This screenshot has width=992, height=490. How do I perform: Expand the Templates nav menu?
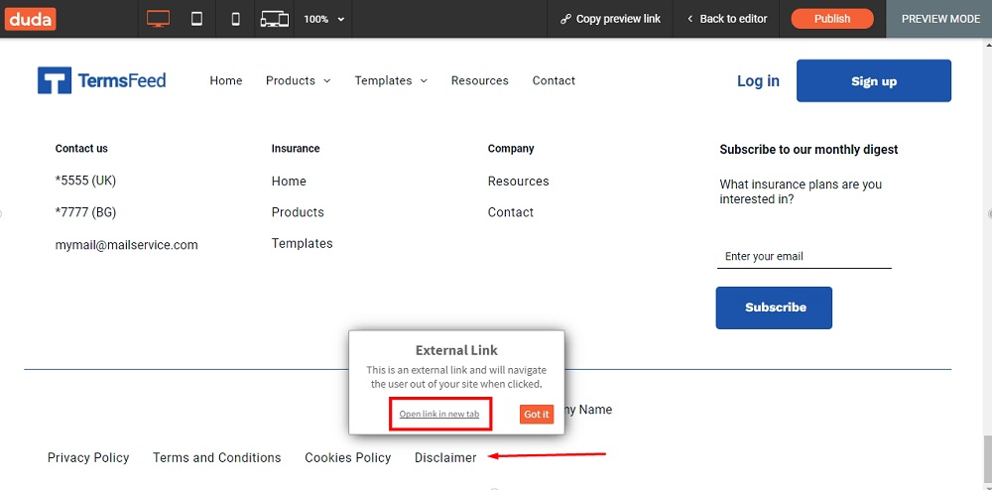tap(391, 80)
